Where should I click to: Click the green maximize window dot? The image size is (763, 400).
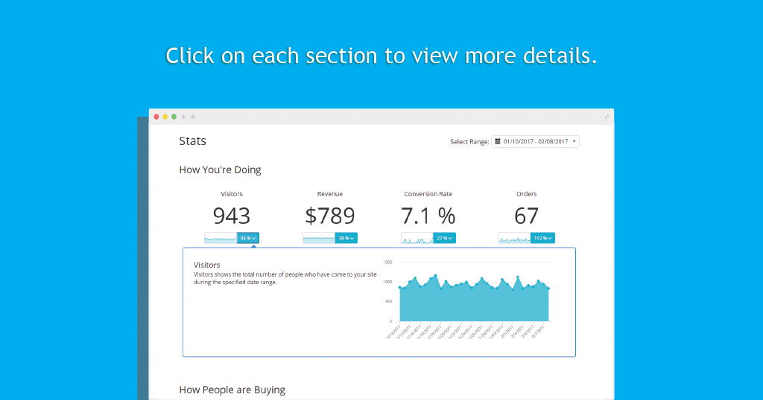coord(174,117)
